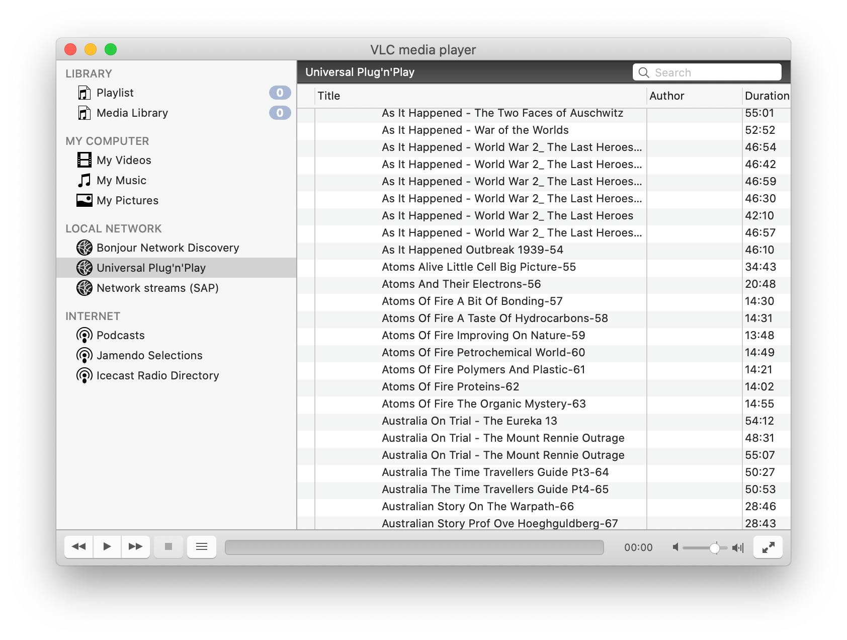Click the rewind previous button
This screenshot has width=847, height=640.
pos(79,547)
